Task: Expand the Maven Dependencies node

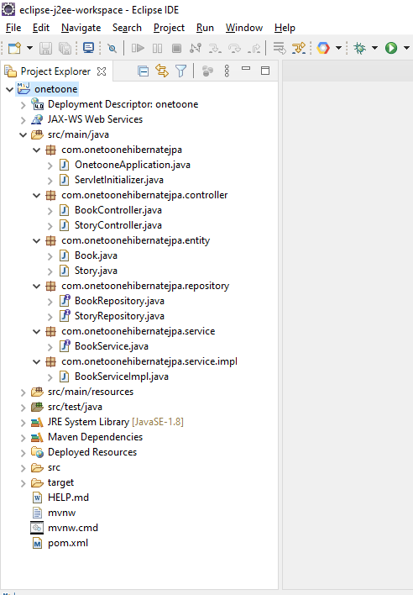Action: [24, 438]
